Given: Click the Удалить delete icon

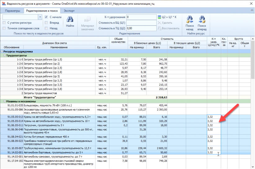Looking at the screenshot, I should [159, 23].
